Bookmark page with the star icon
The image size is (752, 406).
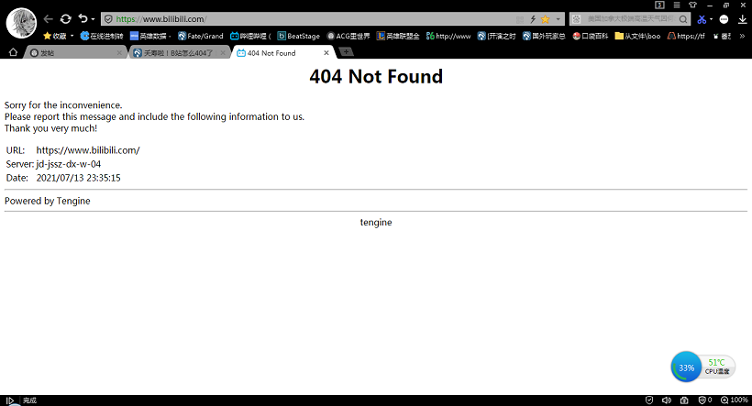[546, 19]
